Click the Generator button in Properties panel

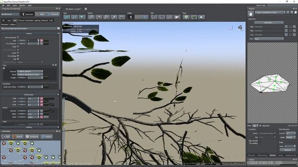(27, 14)
